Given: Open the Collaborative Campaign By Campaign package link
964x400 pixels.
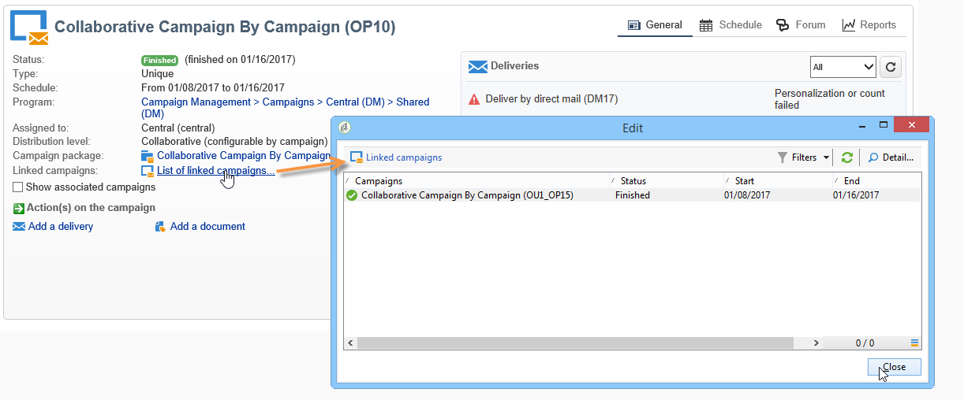Looking at the screenshot, I should click(x=243, y=156).
